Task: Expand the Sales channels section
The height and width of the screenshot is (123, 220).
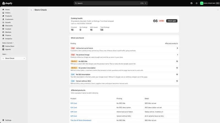Action: pyautogui.click(x=8, y=43)
